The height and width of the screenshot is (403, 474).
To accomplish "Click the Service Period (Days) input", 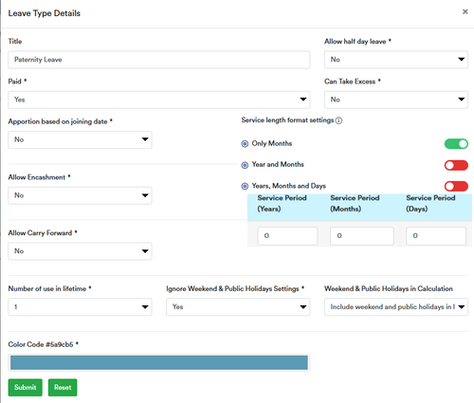I will 436,236.
